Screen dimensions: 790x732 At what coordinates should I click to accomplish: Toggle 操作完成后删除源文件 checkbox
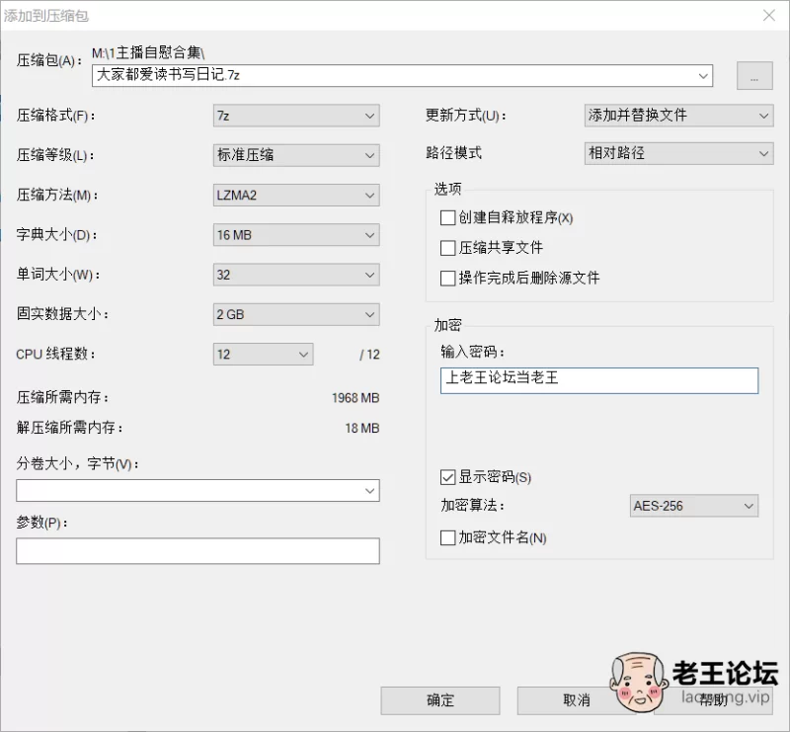click(x=448, y=279)
